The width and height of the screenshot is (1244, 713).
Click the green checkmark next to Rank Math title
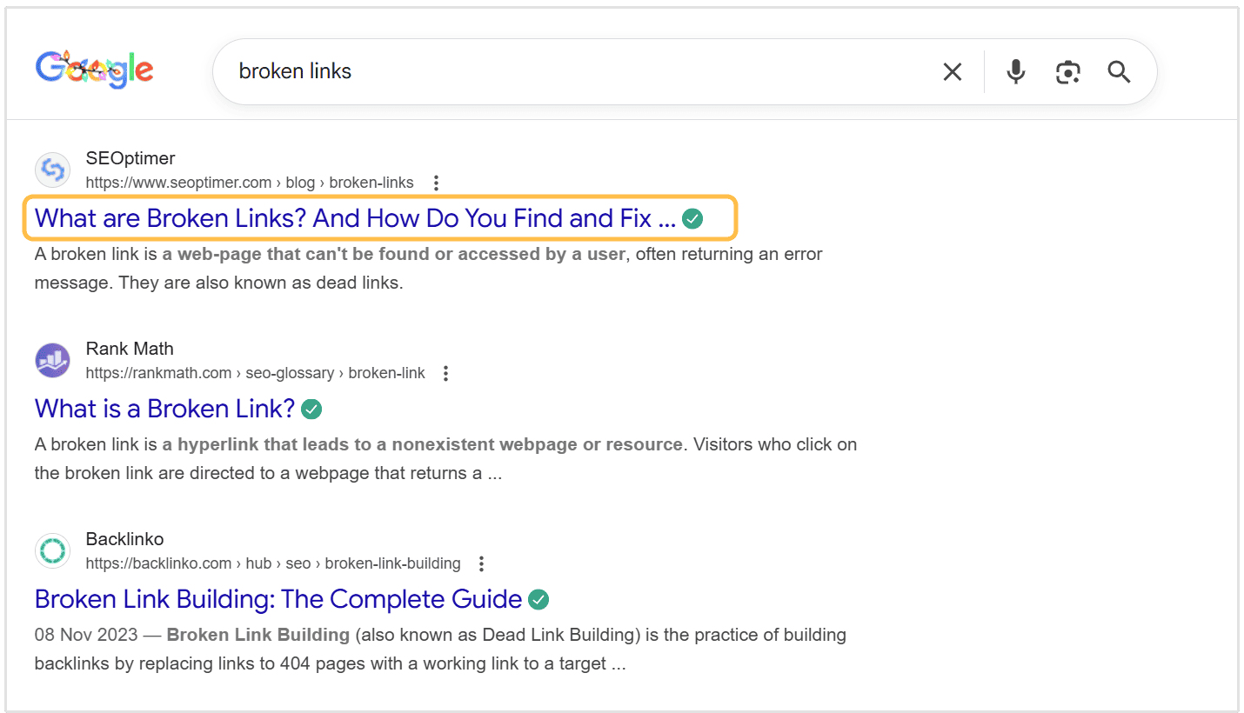coord(311,408)
